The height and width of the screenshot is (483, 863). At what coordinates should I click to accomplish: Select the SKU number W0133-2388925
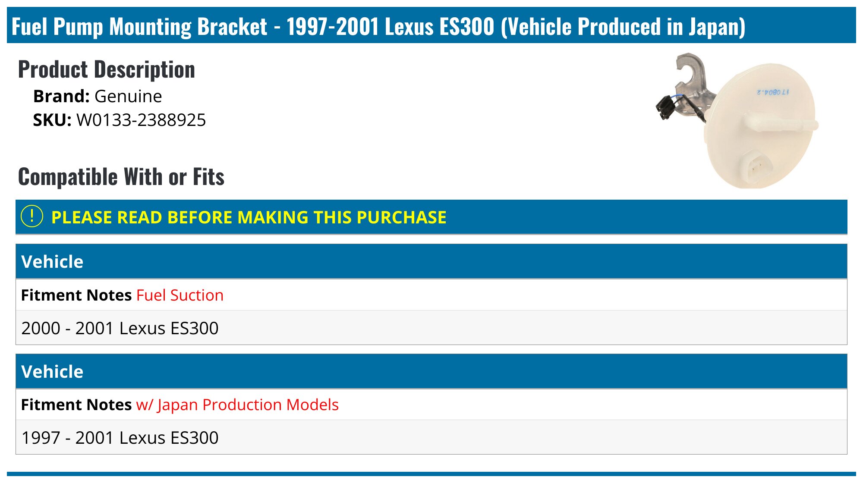click(x=141, y=120)
